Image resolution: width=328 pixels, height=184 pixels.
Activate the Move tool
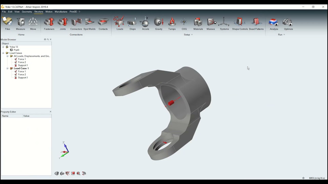(x=33, y=24)
